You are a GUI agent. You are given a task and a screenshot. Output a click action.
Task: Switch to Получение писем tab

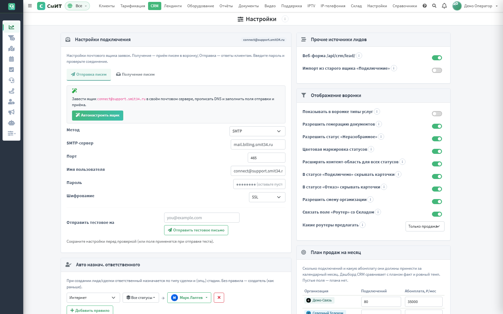[135, 74]
